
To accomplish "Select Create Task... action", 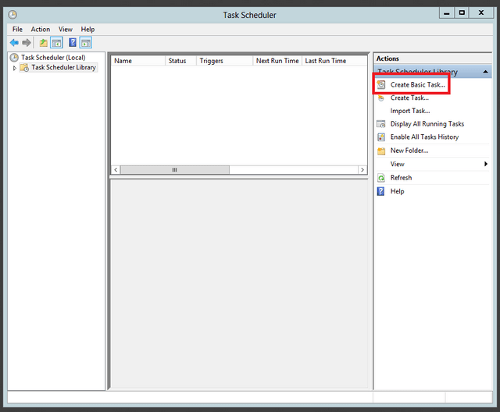I will 409,98.
